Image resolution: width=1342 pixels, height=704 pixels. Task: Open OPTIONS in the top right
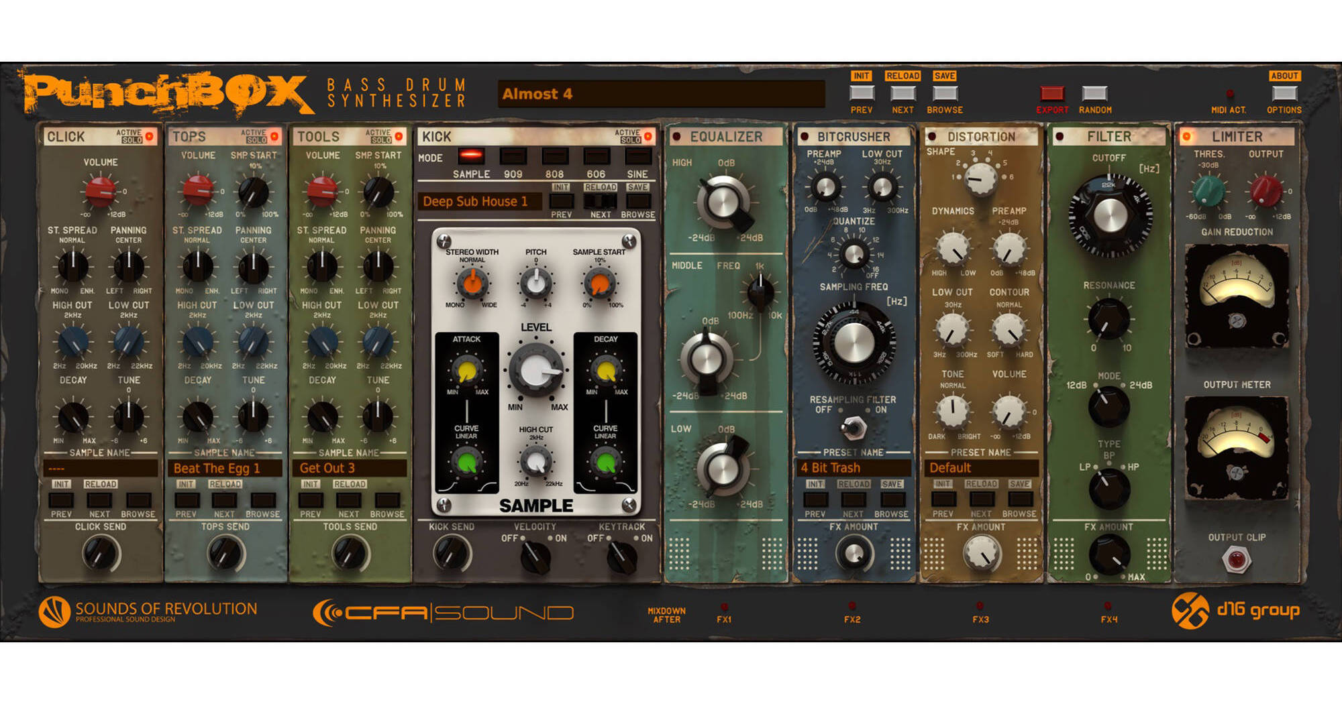1284,93
